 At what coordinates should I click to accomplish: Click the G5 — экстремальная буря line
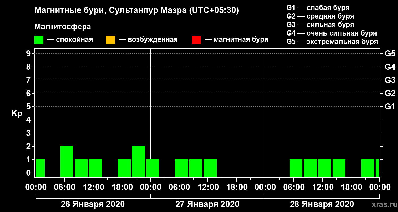coord(332,42)
